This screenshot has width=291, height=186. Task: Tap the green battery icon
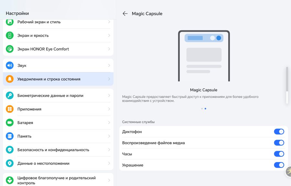click(10, 122)
